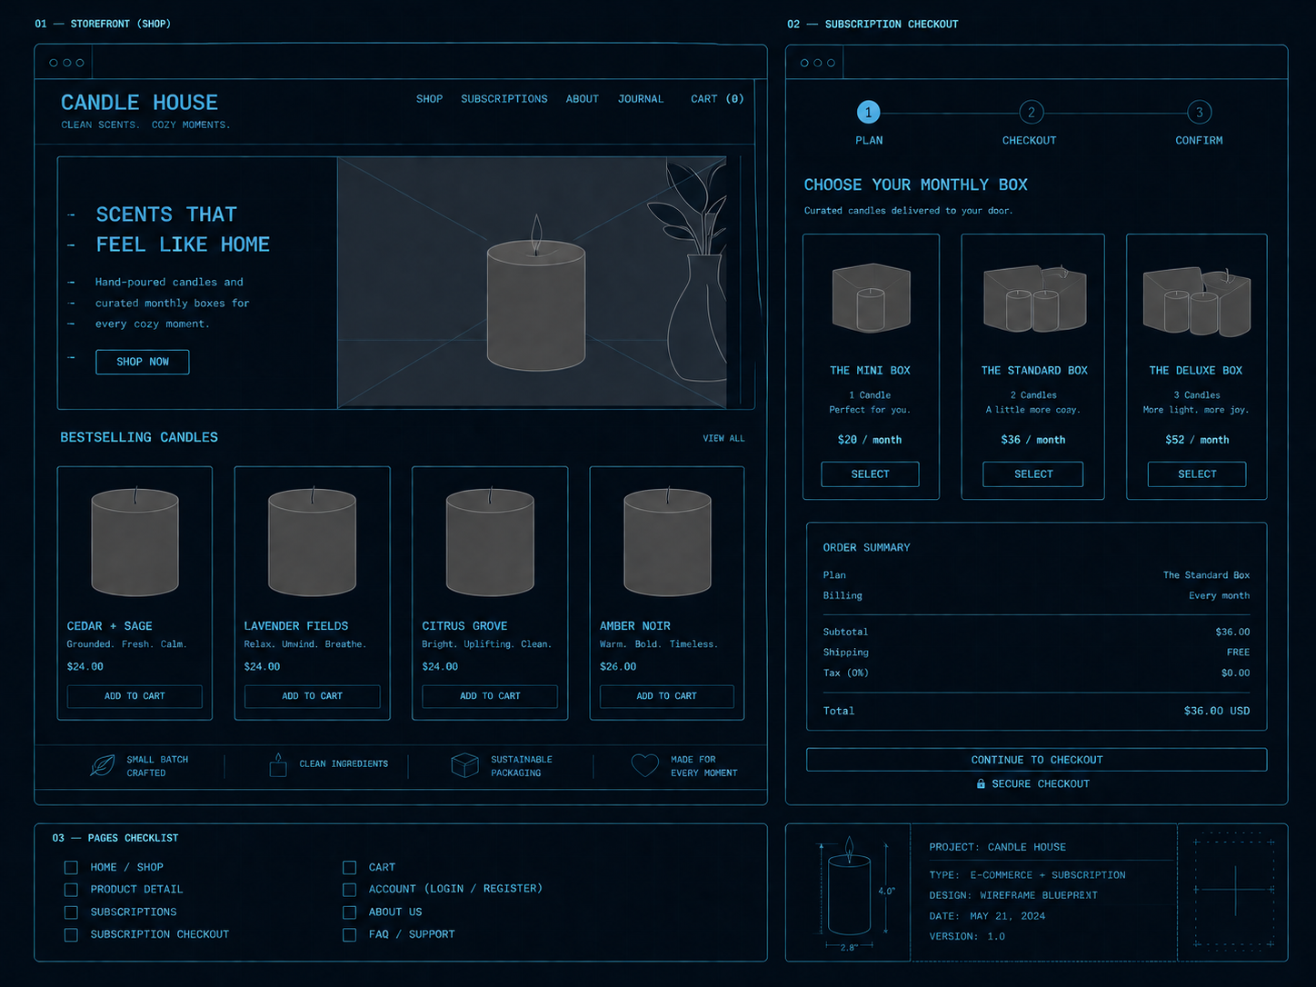Open the Subscriptions nav item

point(504,99)
